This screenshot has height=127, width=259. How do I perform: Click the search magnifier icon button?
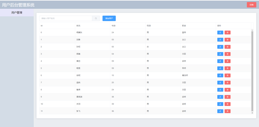click(x=96, y=18)
